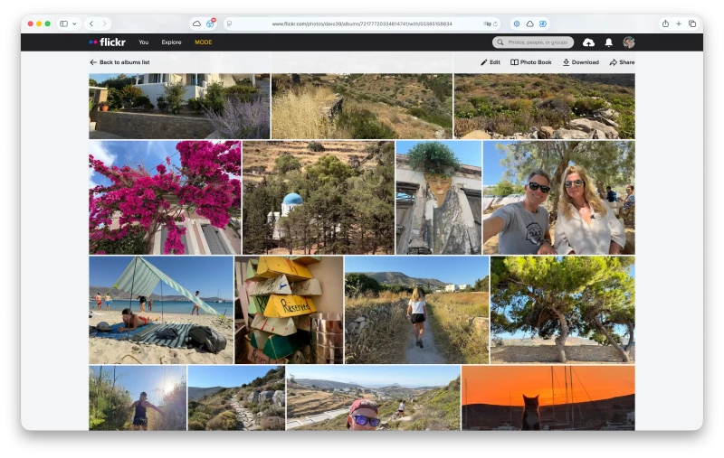Open the beach canopy photo
Viewport: 724px width, 458px height.
pos(161,310)
